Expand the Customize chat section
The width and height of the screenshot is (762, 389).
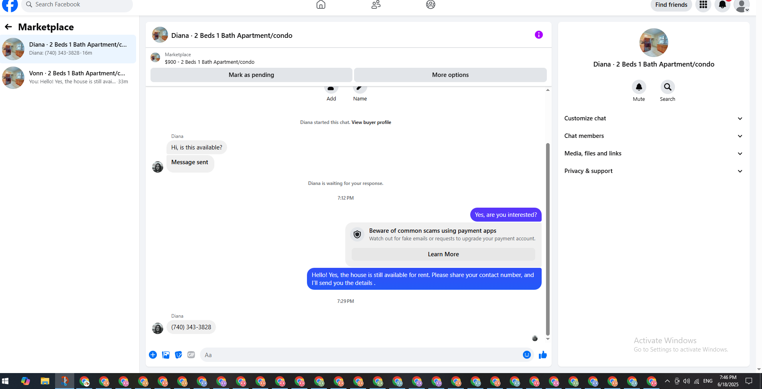click(x=653, y=118)
